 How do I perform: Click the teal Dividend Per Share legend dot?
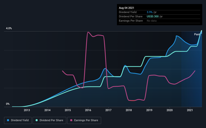click(x=37, y=120)
